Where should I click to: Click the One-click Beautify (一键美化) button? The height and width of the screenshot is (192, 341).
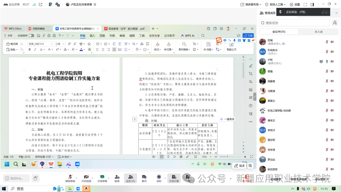[x=227, y=119]
